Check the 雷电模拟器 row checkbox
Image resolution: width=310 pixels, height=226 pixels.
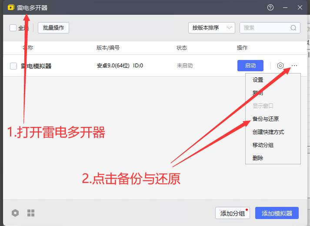(x=13, y=66)
